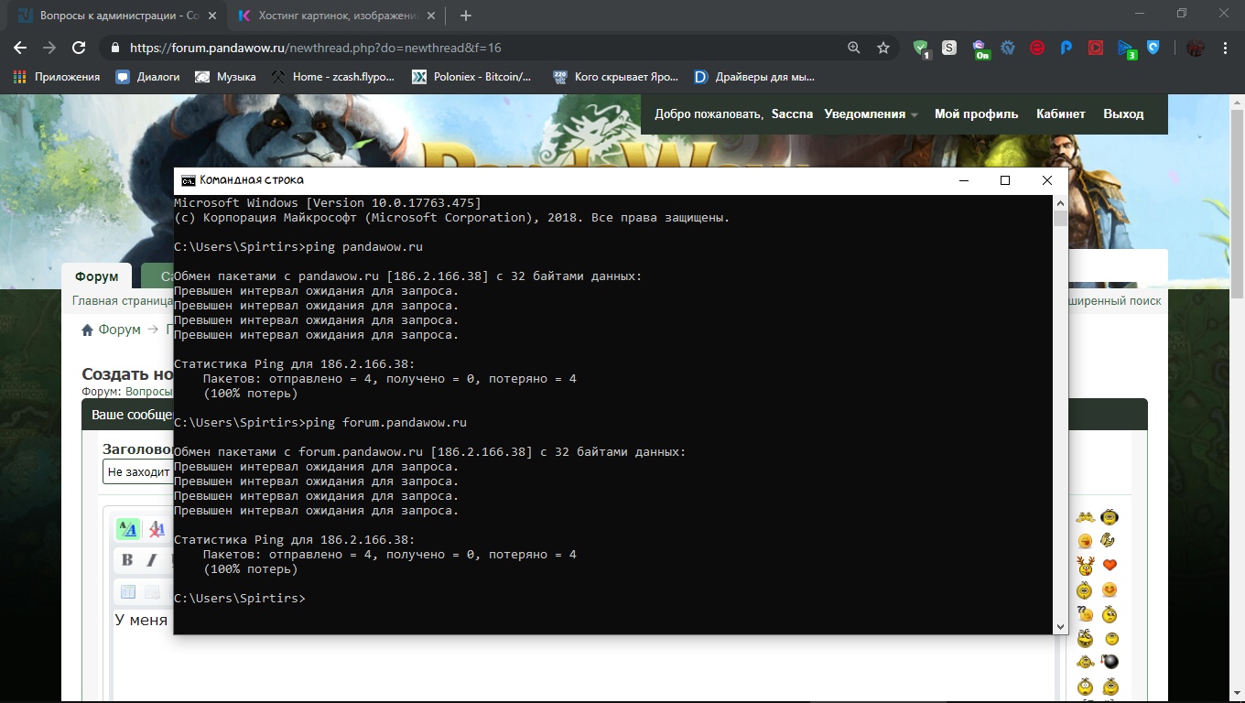Image resolution: width=1245 pixels, height=703 pixels.
Task: Click the browser address bar URL
Action: pos(316,48)
